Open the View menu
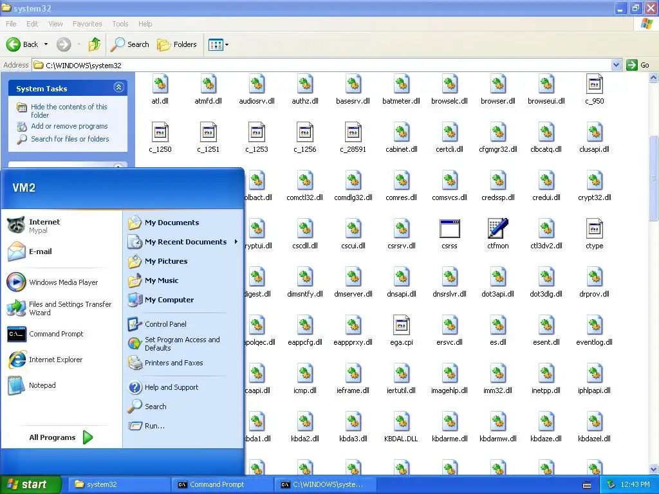The width and height of the screenshot is (659, 494). 55,24
